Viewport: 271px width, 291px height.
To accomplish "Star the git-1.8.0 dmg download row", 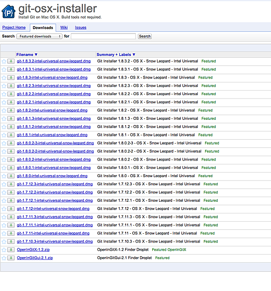I will [x=4, y=176].
